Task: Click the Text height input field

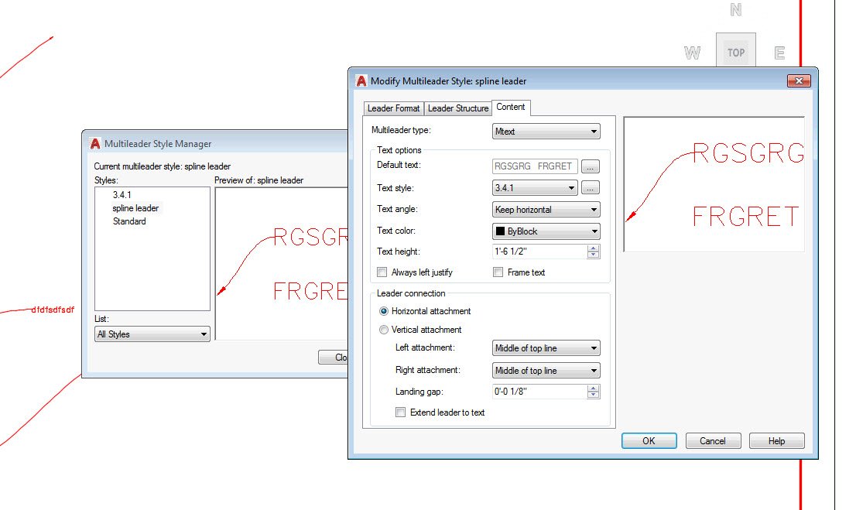Action: [x=540, y=252]
